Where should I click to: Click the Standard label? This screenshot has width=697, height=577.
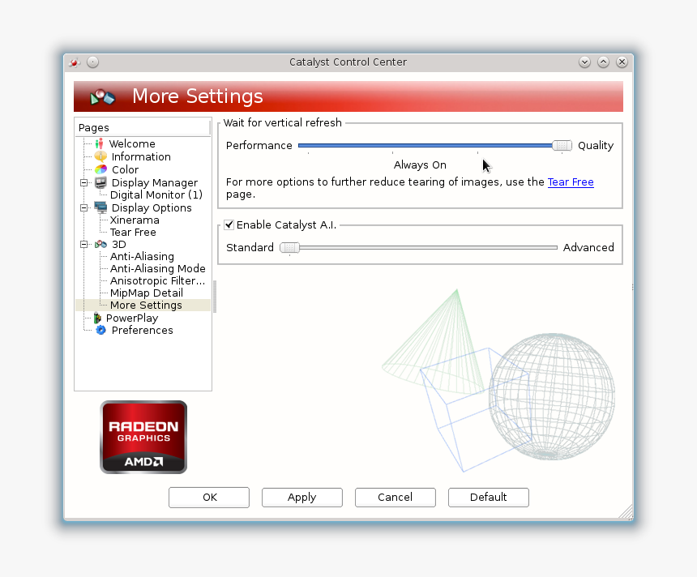250,247
